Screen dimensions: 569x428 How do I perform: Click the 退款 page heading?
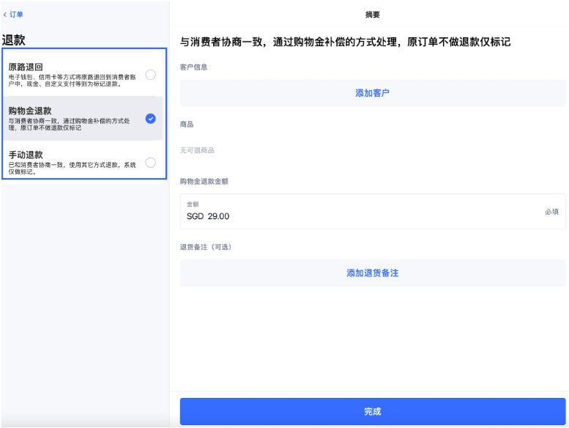(x=14, y=40)
